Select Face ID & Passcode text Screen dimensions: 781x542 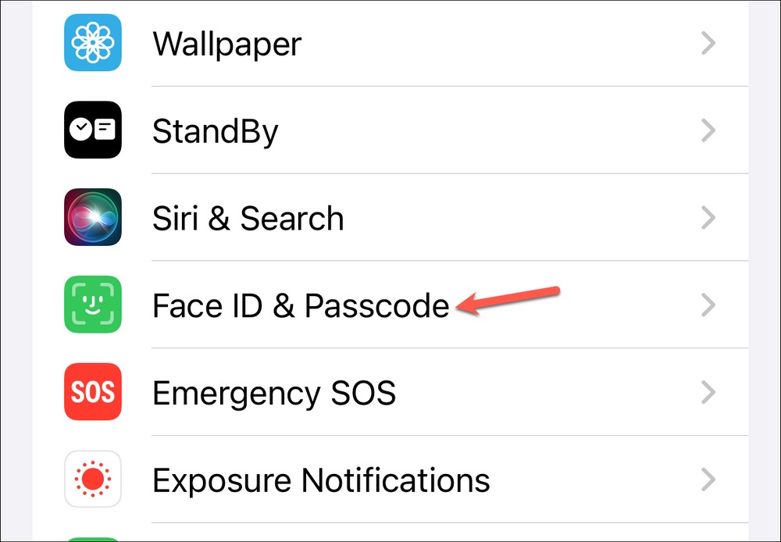click(x=301, y=305)
